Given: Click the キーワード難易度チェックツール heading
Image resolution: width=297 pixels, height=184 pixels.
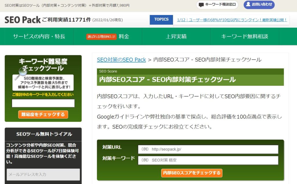Looking at the screenshot, I should [x=43, y=65].
